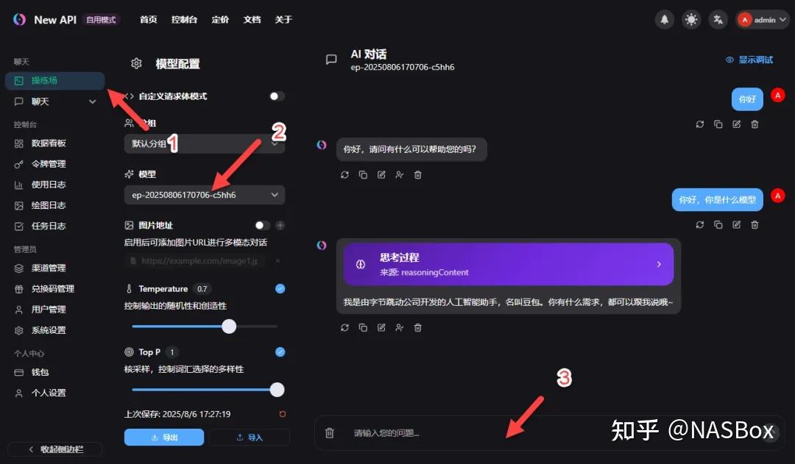Expand the 思考过程 reasoning panel
The width and height of the screenshot is (795, 464).
click(509, 265)
